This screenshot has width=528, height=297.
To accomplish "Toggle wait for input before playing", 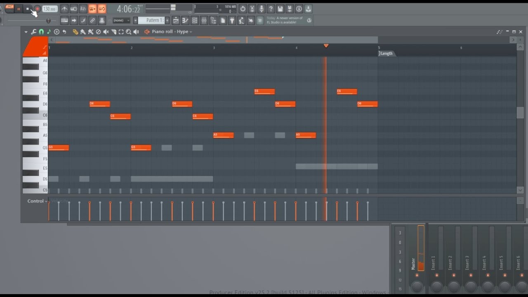I will tap(74, 9).
